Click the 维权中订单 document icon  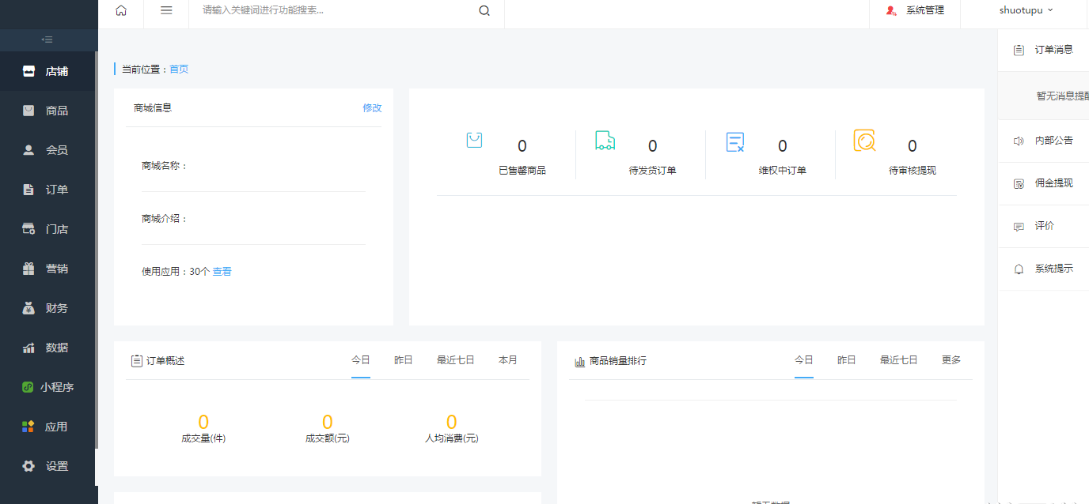pyautogui.click(x=735, y=141)
